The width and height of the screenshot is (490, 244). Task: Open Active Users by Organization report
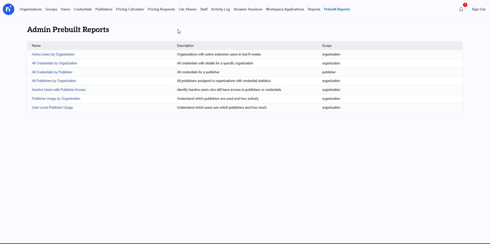(53, 54)
